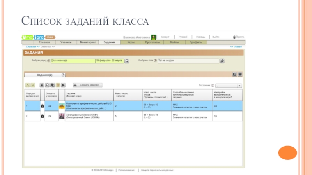Click the Банкова Антонина user name
The width and height of the screenshot is (312, 175).
[x=136, y=37]
